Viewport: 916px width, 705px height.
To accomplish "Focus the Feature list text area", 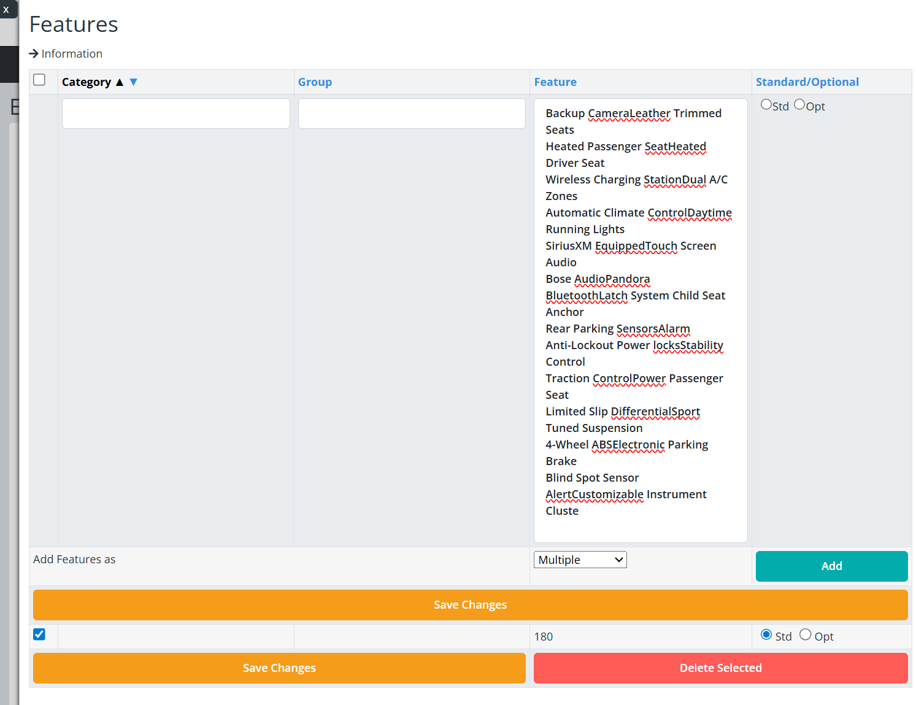I will [641, 320].
